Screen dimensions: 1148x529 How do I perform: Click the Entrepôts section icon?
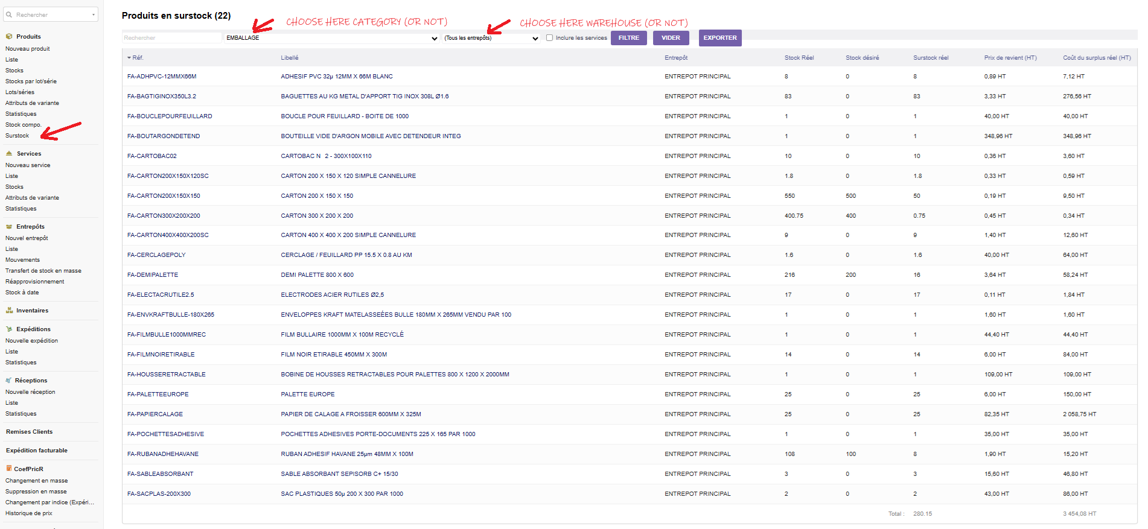[x=9, y=227]
